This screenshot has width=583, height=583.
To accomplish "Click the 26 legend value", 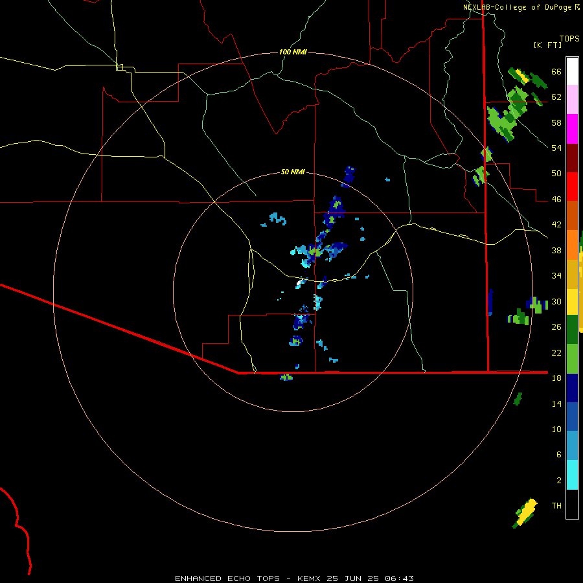I will (556, 327).
